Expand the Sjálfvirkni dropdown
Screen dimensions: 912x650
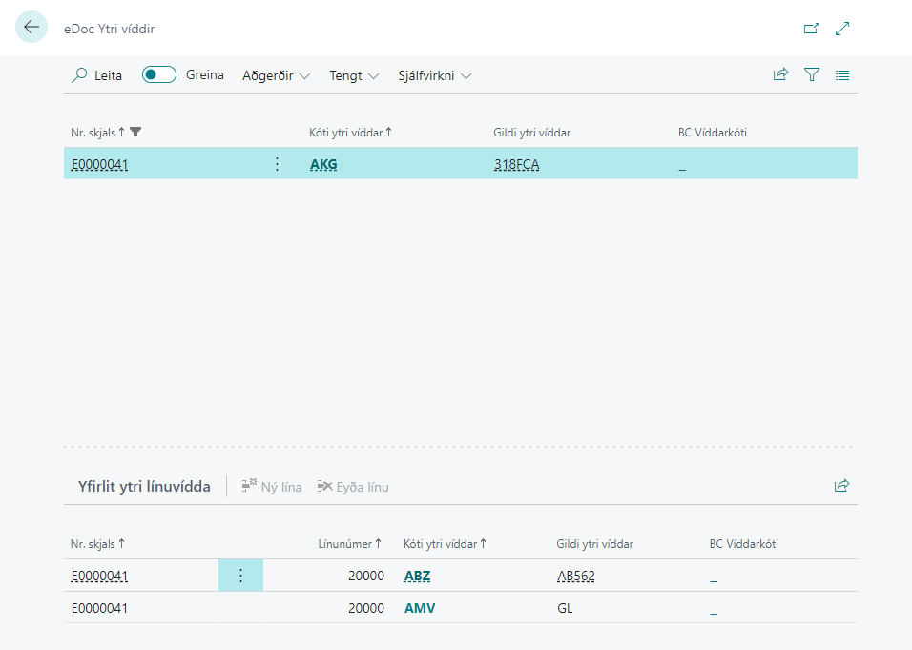[434, 75]
